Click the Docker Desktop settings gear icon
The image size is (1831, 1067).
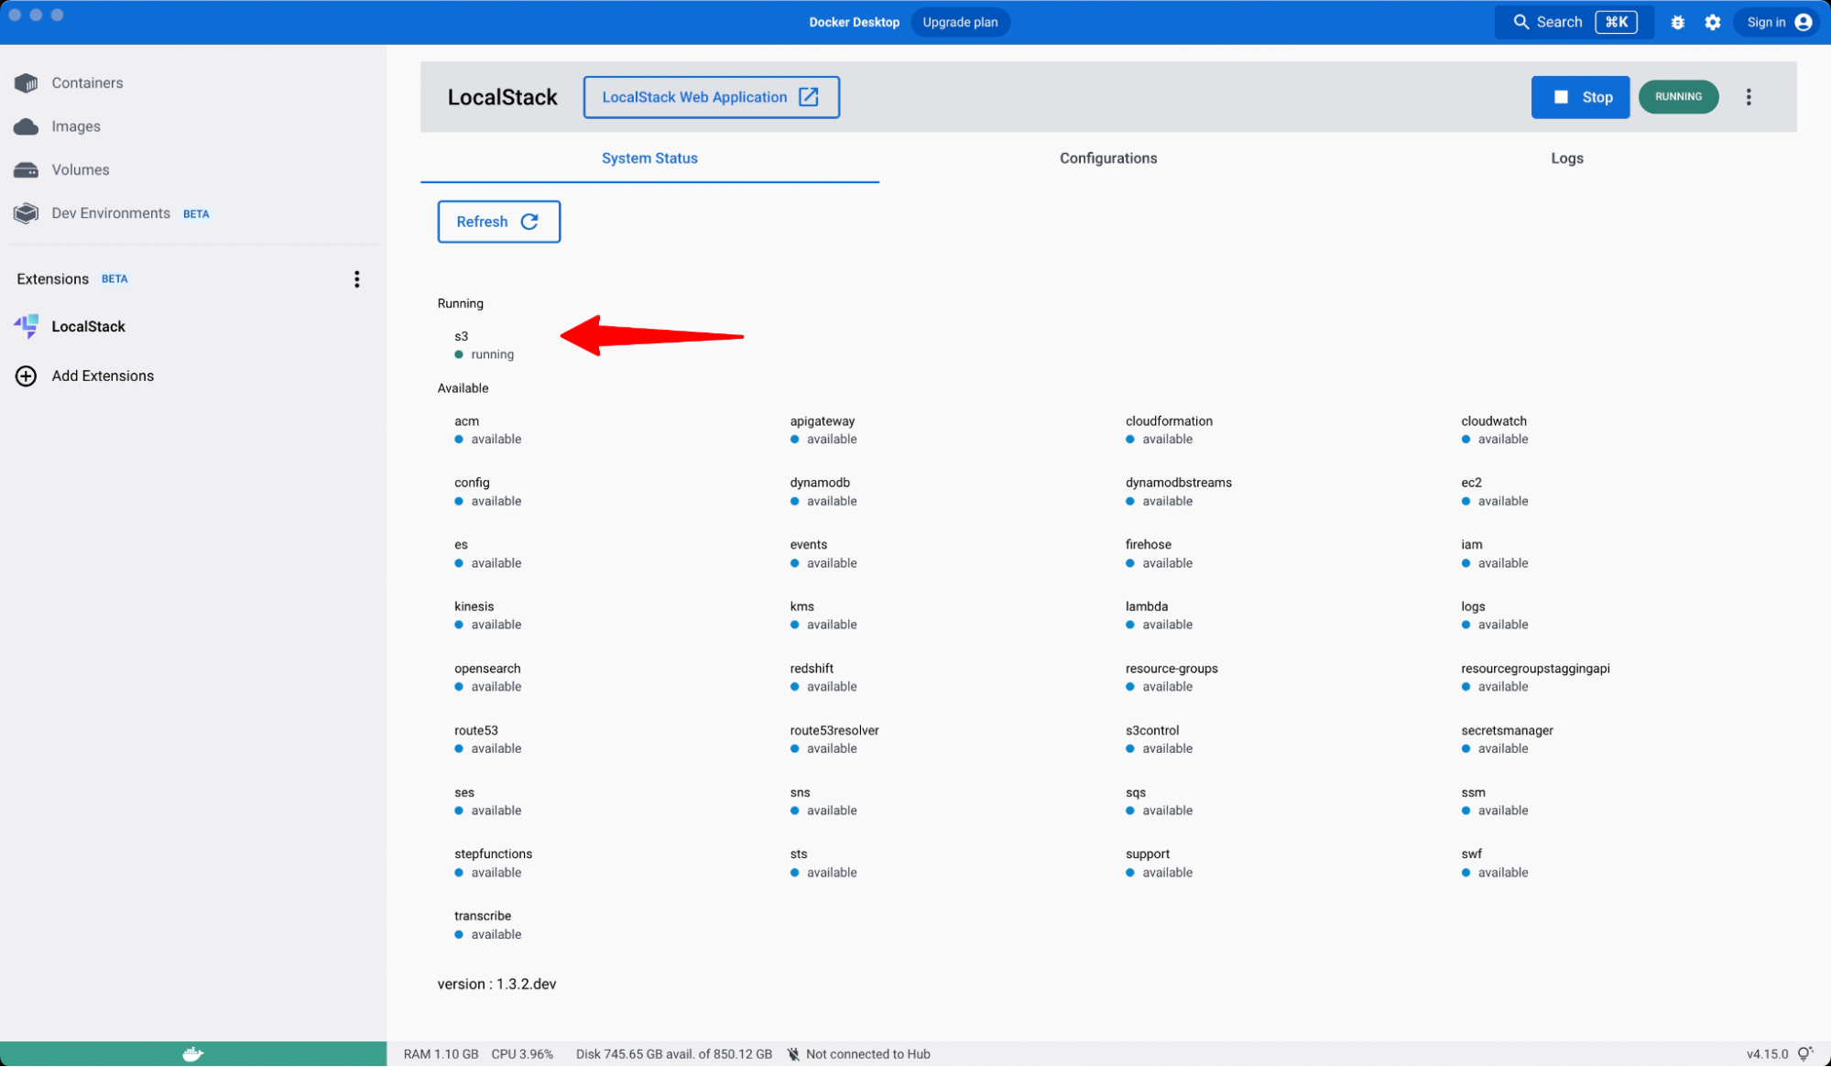[x=1713, y=22]
